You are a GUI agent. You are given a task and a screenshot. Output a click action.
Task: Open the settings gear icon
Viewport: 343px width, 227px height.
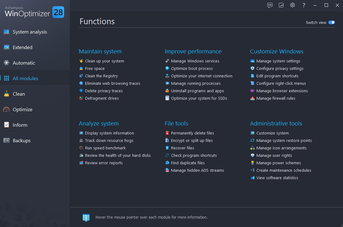292,5
